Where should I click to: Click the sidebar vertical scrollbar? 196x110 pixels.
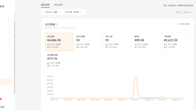14,55
